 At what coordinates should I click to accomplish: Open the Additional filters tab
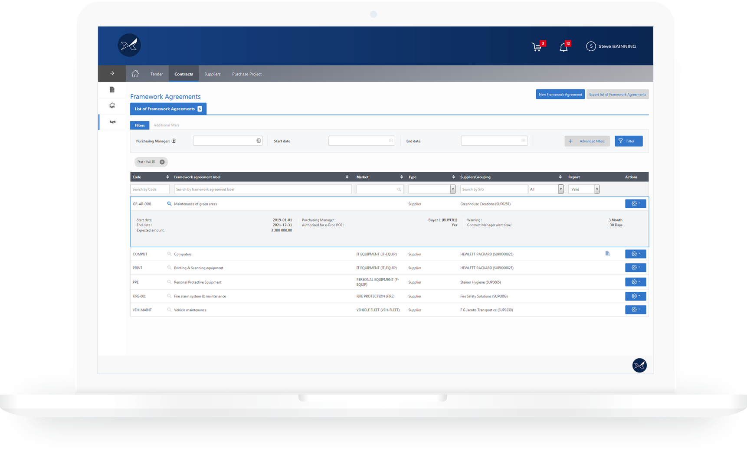(166, 125)
